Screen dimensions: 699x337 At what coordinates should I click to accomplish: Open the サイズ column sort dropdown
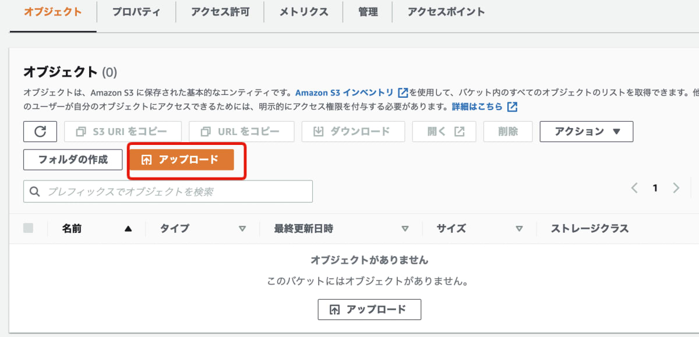[x=519, y=229]
